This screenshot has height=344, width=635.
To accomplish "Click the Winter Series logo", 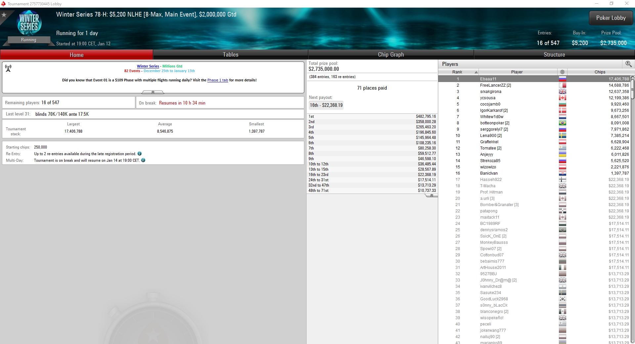I will click(29, 23).
